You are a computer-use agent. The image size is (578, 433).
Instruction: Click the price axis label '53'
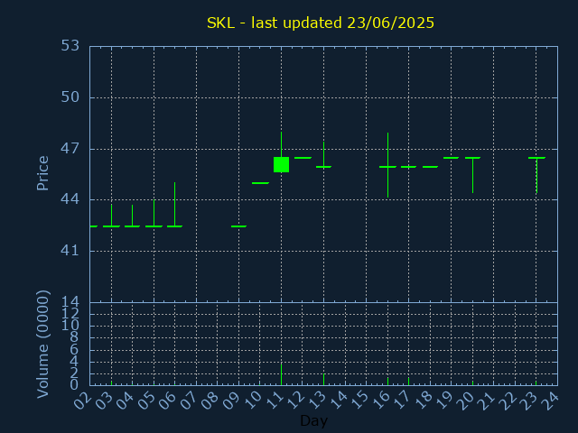pyautogui.click(x=70, y=46)
